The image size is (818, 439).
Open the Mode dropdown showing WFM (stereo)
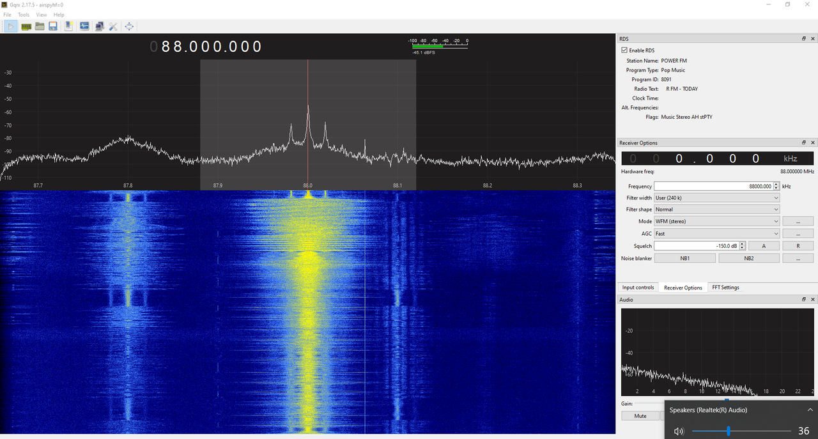pos(716,221)
